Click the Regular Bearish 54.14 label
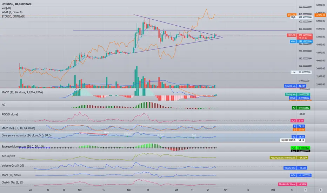 [x=293, y=140]
